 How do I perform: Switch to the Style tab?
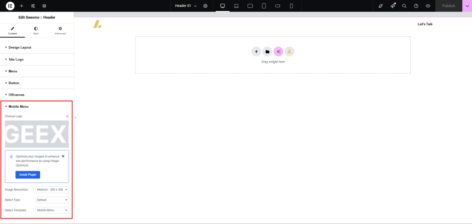(x=36, y=30)
